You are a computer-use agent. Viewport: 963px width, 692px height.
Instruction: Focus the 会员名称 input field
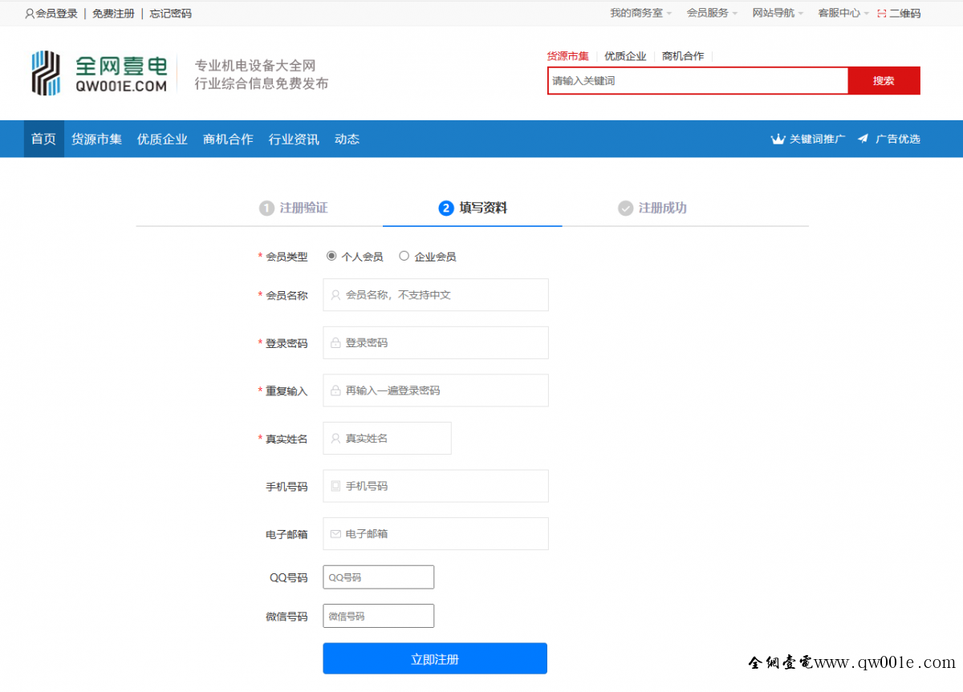point(436,295)
